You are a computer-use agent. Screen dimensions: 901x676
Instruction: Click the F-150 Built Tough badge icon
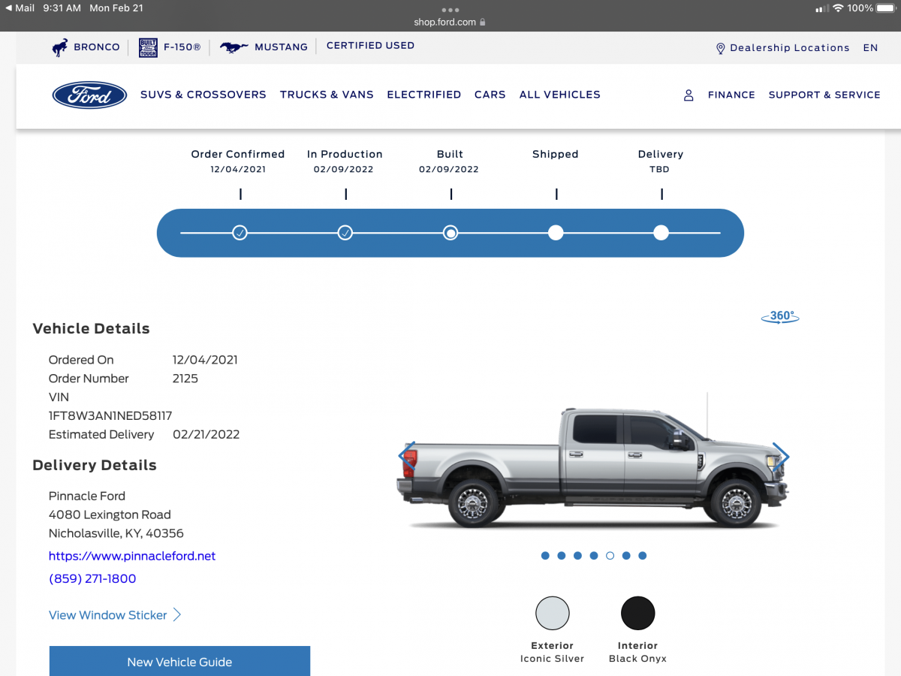point(148,47)
